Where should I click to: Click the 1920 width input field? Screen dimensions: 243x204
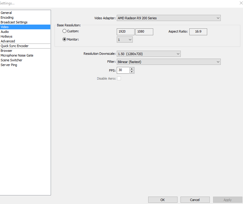pyautogui.click(x=125, y=32)
